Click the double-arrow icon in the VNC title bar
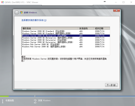This screenshot has height=106, width=135. click(x=104, y=2)
